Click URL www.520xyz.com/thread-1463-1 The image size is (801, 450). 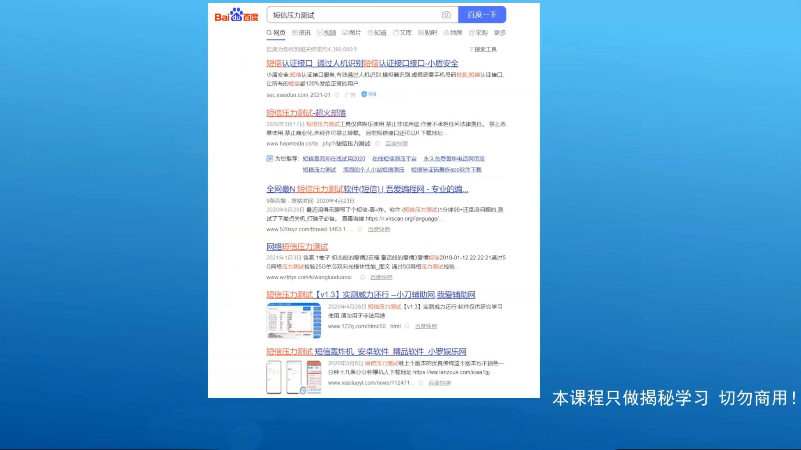click(310, 230)
